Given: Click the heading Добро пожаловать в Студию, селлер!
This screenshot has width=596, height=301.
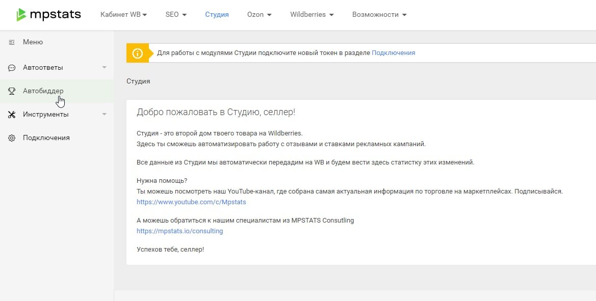Looking at the screenshot, I should [216, 113].
